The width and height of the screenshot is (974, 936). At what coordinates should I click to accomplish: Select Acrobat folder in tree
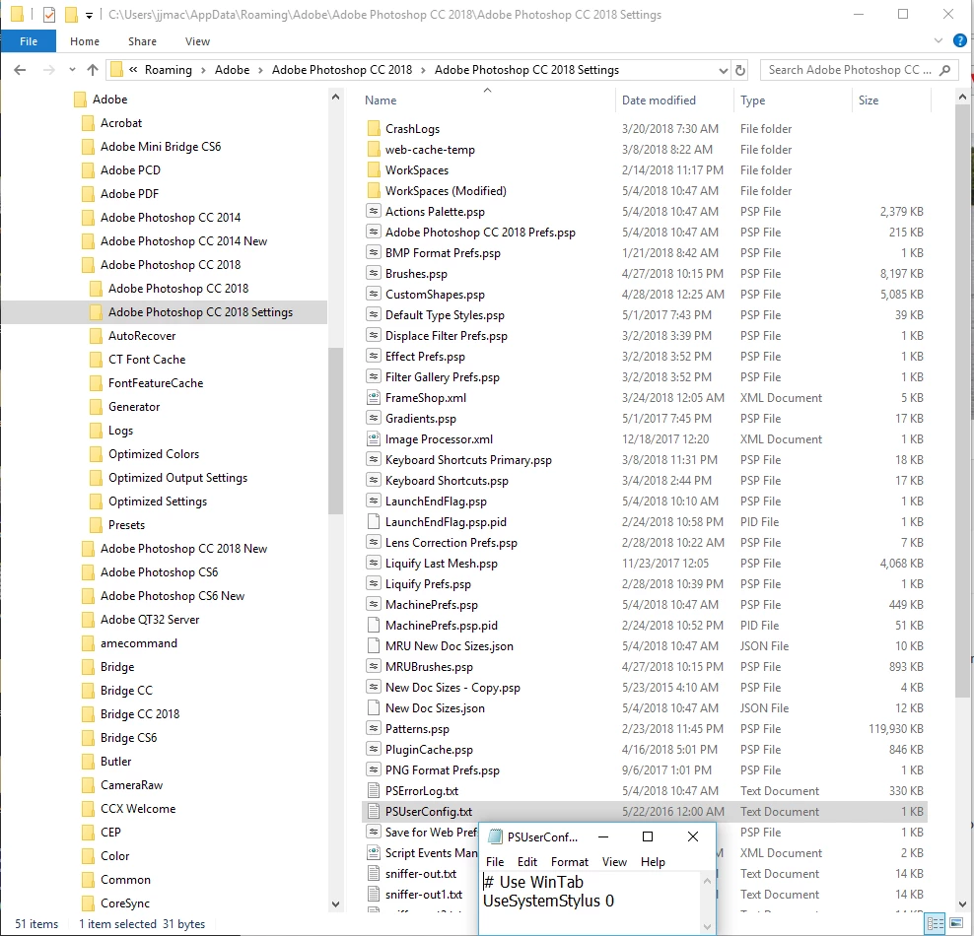coord(121,123)
